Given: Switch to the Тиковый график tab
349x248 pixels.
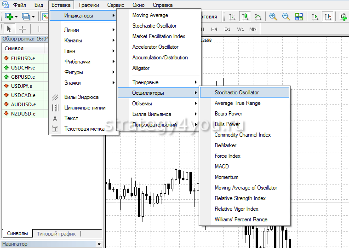Looking at the screenshot, I should click(56, 234).
